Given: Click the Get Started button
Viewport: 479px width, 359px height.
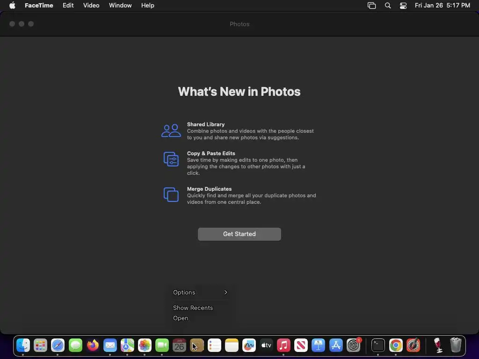Looking at the screenshot, I should (239, 234).
